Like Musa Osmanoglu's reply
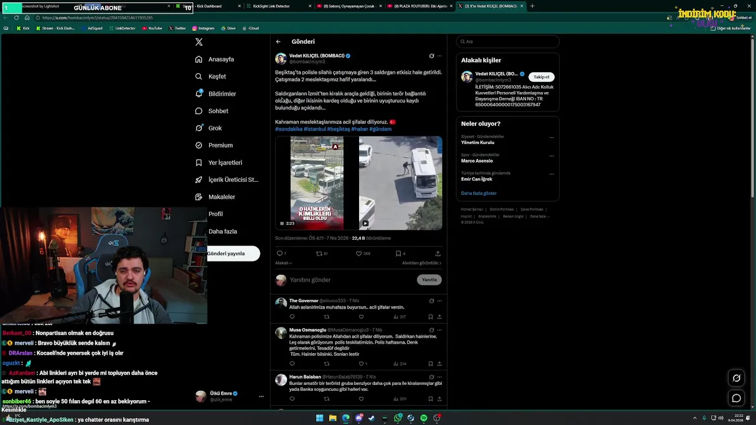This screenshot has height=425, width=756. pos(361,364)
